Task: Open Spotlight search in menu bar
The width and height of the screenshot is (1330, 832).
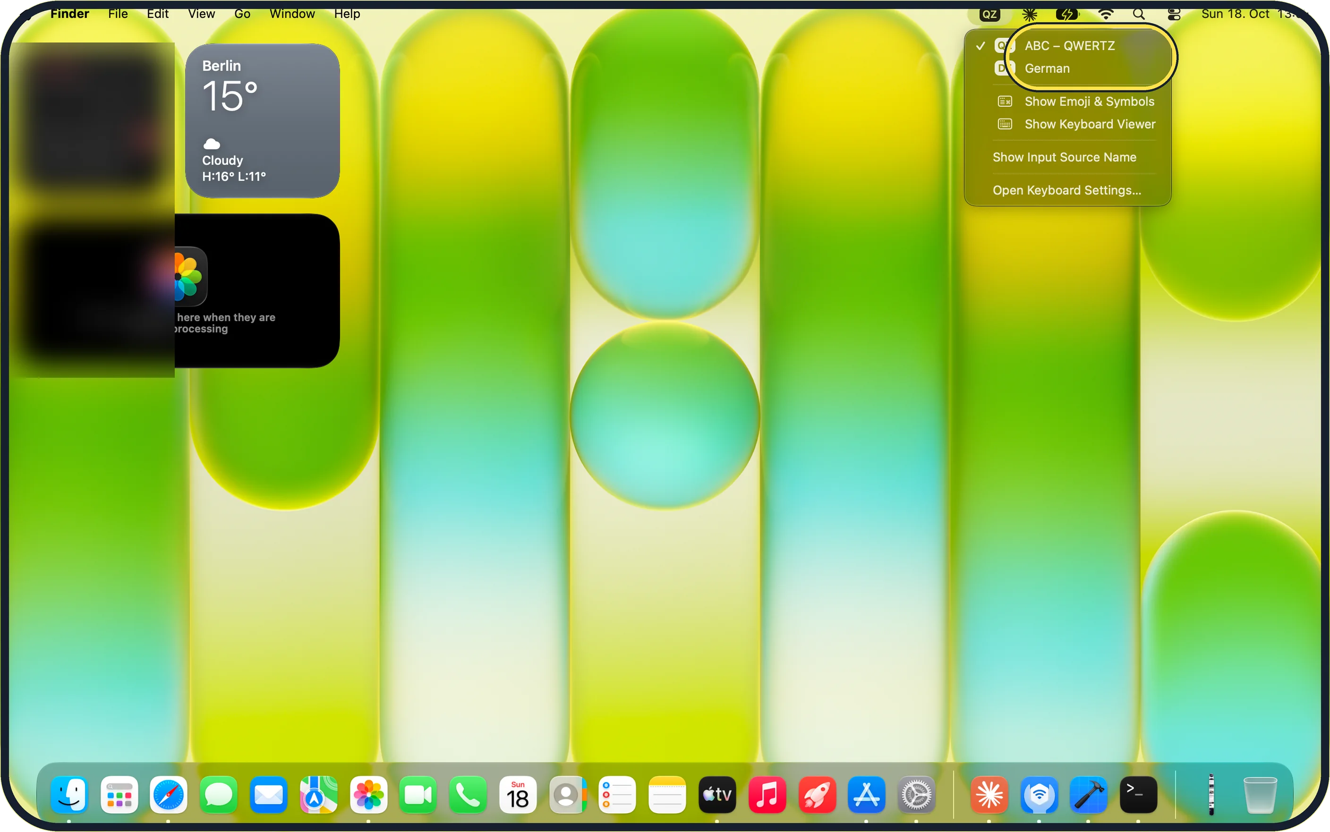Action: [1139, 14]
